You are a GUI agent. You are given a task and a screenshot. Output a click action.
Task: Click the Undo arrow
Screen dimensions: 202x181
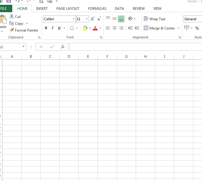click(18, 1)
